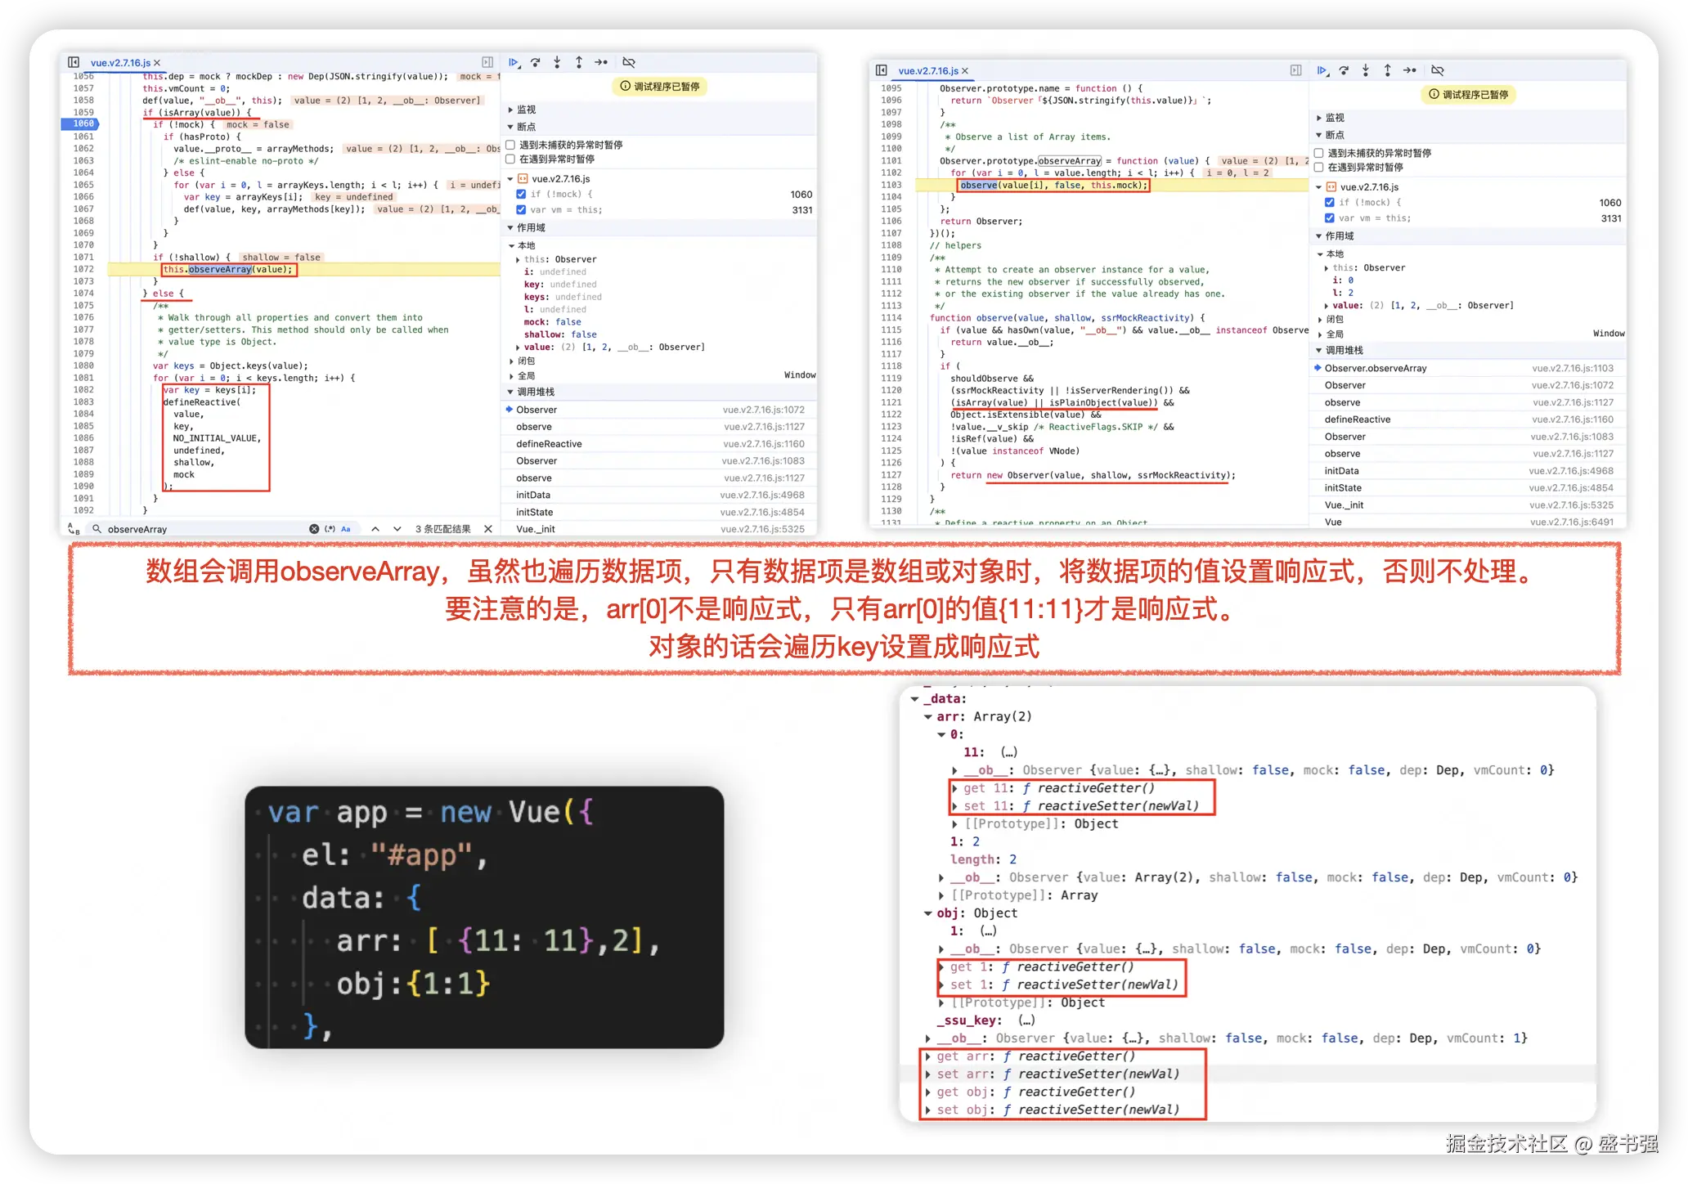
Task: Enable pause on uncaught exceptions in left panel
Action: [x=510, y=145]
